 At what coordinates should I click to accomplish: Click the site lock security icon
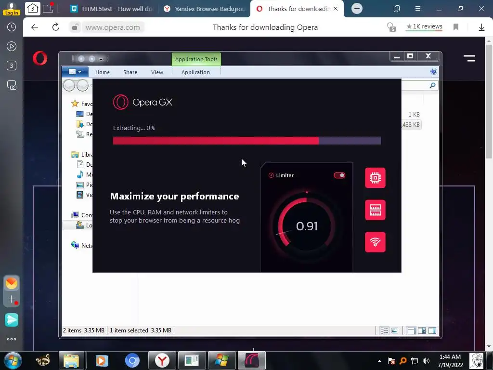coord(75,27)
